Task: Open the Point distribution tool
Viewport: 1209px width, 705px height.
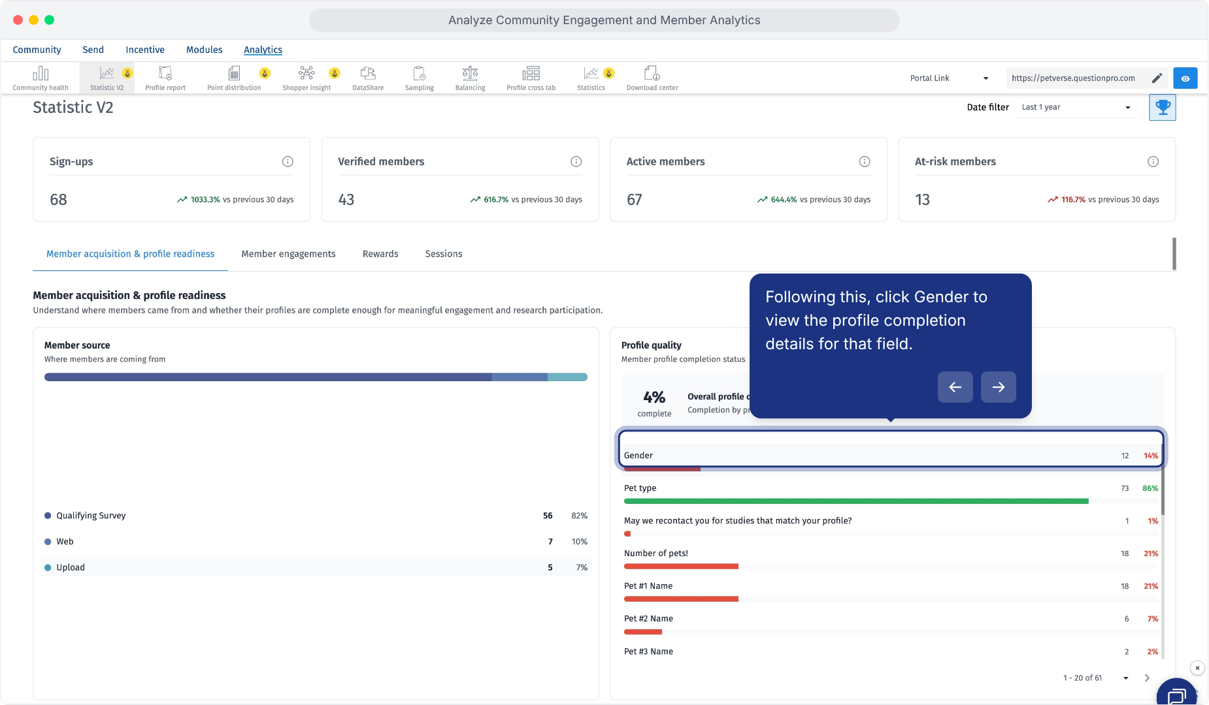Action: [x=234, y=78]
